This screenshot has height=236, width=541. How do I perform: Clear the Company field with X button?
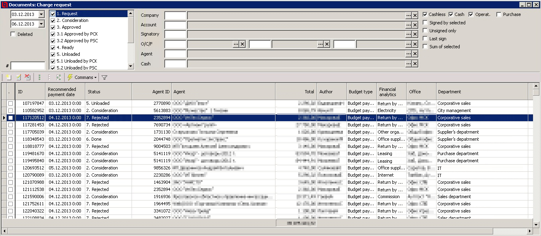tap(415, 15)
